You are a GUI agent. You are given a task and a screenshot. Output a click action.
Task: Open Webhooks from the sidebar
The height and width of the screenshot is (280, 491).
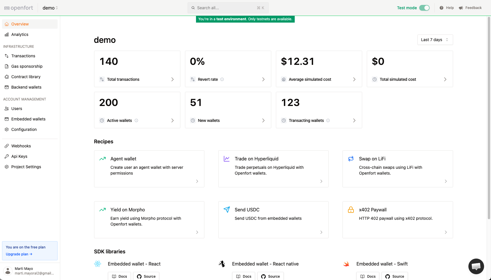[x=21, y=146]
